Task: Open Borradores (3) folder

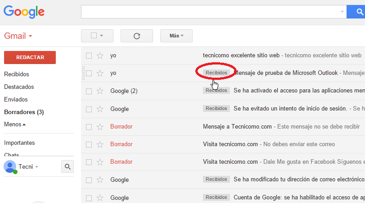Action: [x=24, y=112]
